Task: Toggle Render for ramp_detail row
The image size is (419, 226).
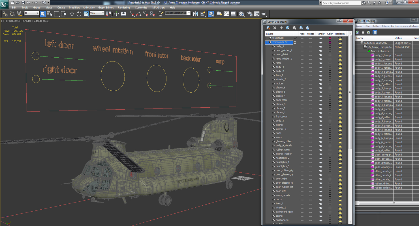Action: click(321, 55)
